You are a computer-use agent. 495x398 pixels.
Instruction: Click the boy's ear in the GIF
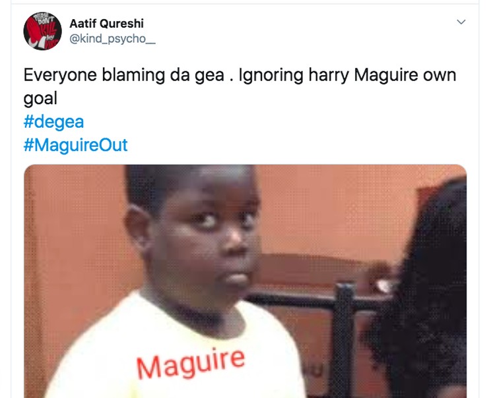click(137, 225)
